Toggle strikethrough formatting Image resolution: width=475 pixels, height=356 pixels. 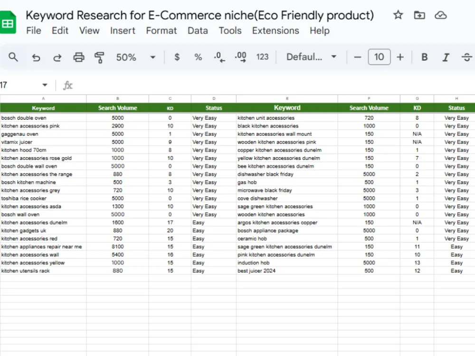(x=467, y=57)
